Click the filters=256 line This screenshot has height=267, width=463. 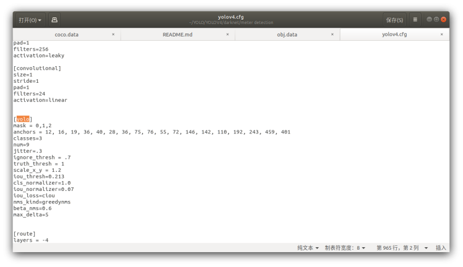[x=31, y=49]
